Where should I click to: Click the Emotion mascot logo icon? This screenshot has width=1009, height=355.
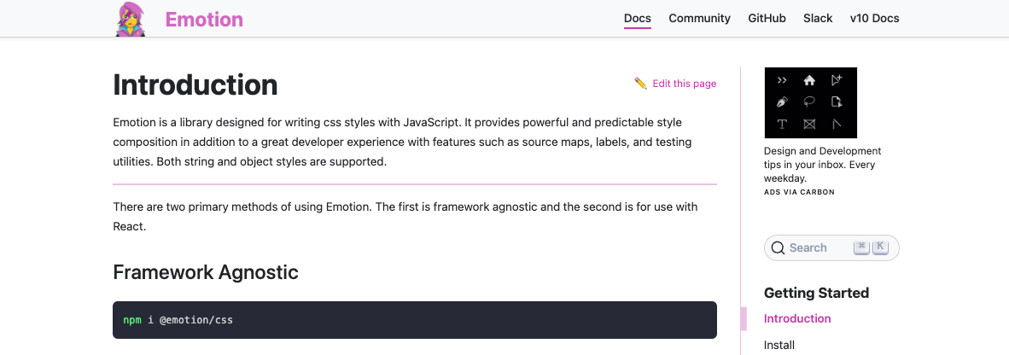pos(131,19)
